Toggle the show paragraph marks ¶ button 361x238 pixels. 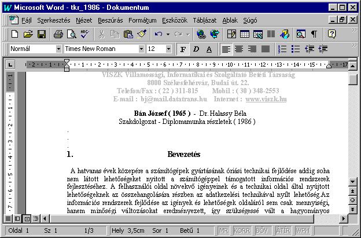[314, 34]
